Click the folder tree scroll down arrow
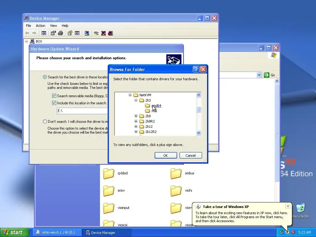The width and height of the screenshot is (316, 237). pos(198,133)
